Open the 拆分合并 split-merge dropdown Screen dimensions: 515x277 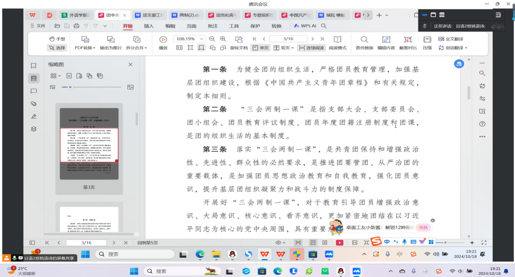[136, 48]
